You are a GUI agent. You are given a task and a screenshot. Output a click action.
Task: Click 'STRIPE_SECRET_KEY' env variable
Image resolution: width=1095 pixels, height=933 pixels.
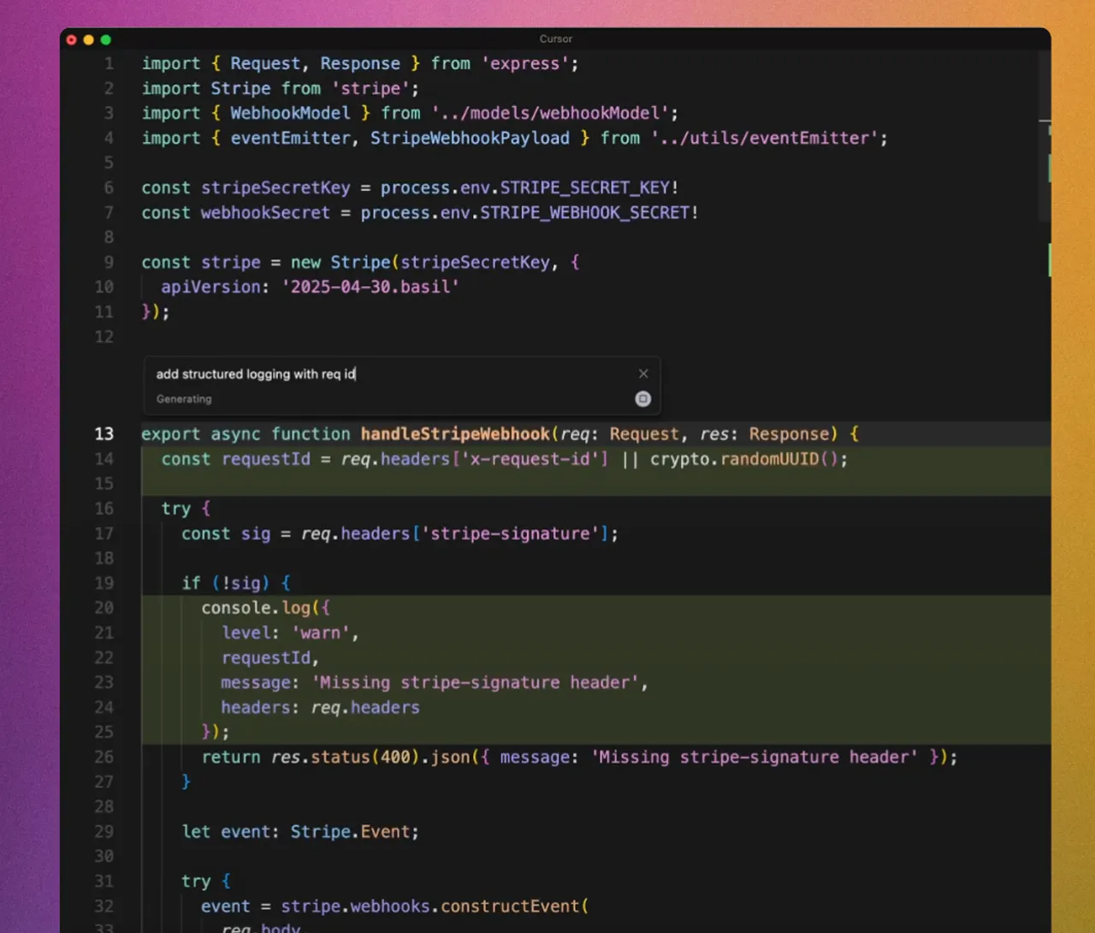585,187
